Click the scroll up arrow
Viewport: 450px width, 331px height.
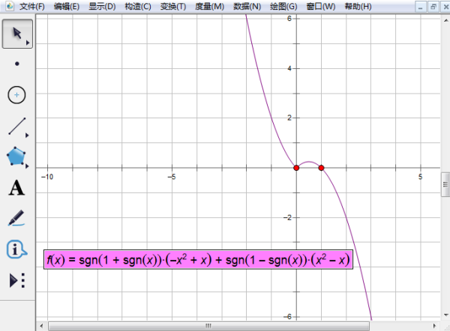(445, 20)
